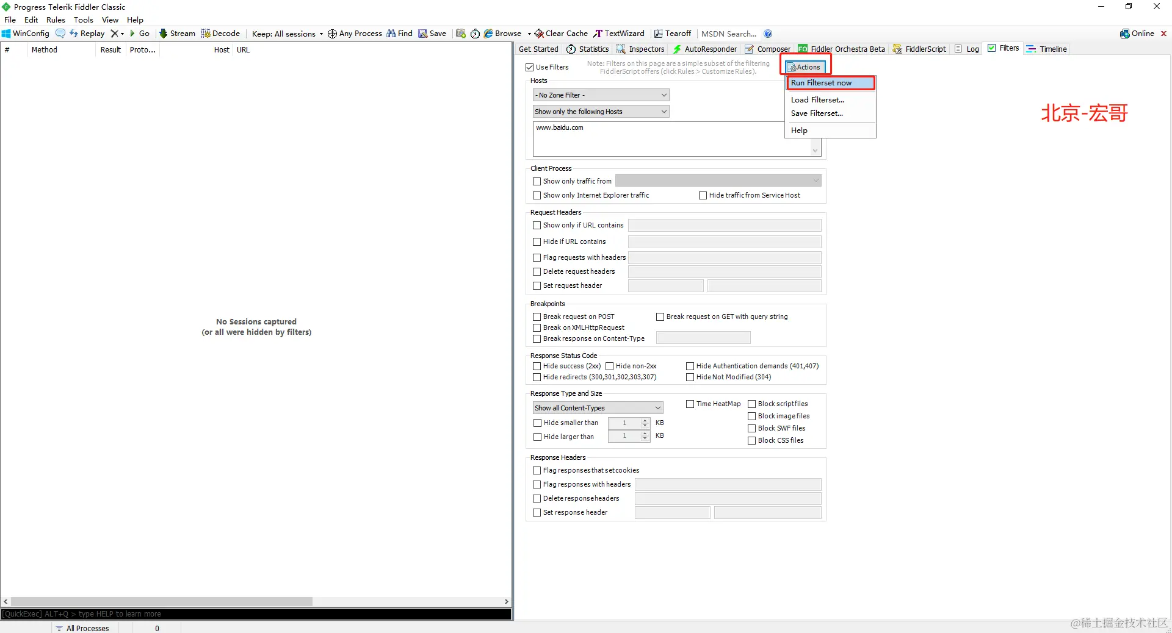Click the Online status indicator
Image resolution: width=1172 pixels, height=633 pixels.
1137,34
